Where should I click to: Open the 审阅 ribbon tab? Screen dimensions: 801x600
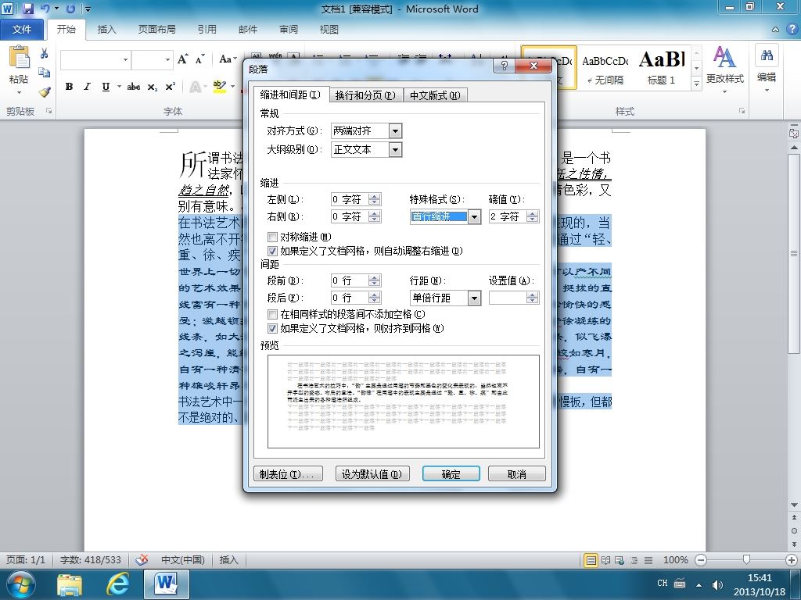(x=289, y=30)
